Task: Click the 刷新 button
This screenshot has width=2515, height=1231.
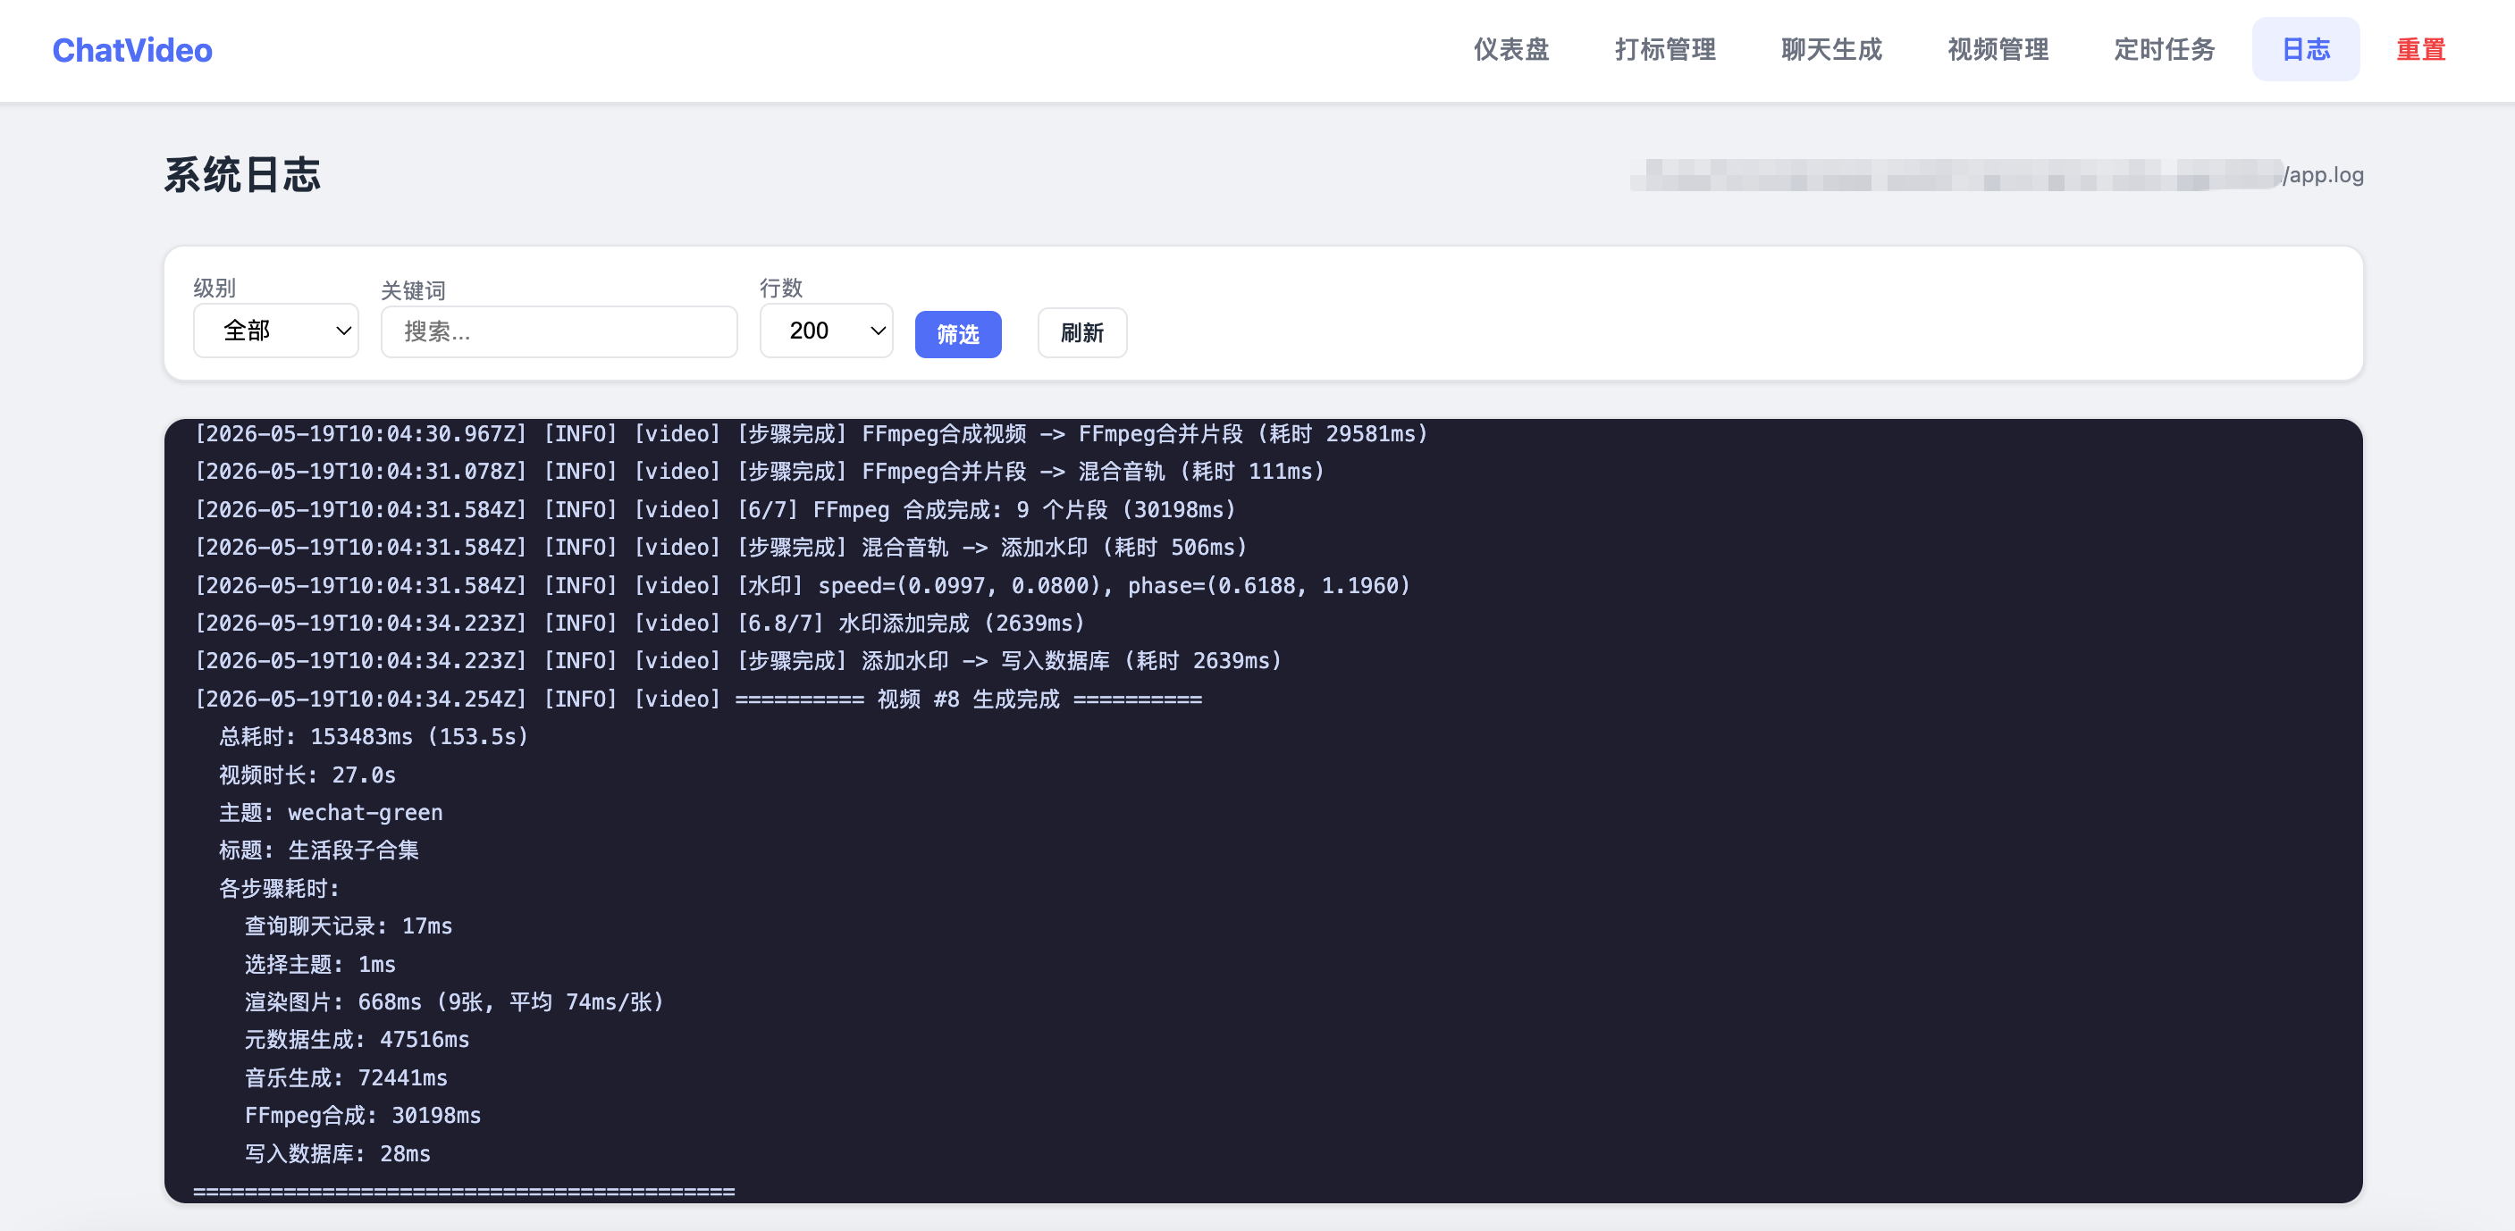Action: pyautogui.click(x=1081, y=333)
